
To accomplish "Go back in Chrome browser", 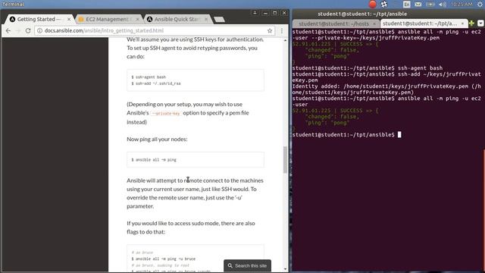I will [x=8, y=30].
